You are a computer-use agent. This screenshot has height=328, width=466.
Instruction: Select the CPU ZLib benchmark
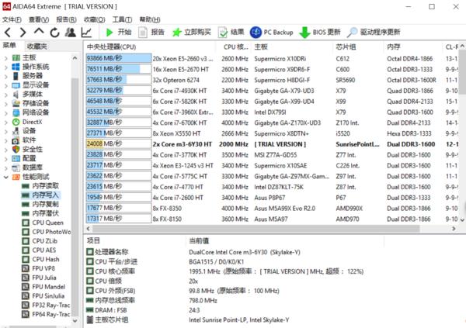coord(40,241)
